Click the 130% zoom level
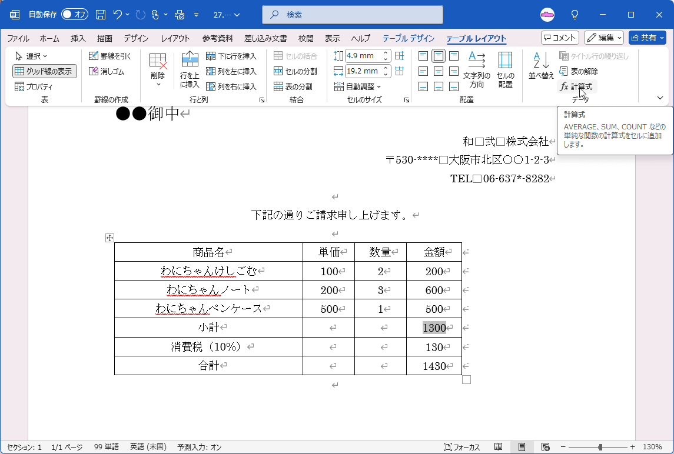Screen dimensions: 674x454 [x=652, y=447]
